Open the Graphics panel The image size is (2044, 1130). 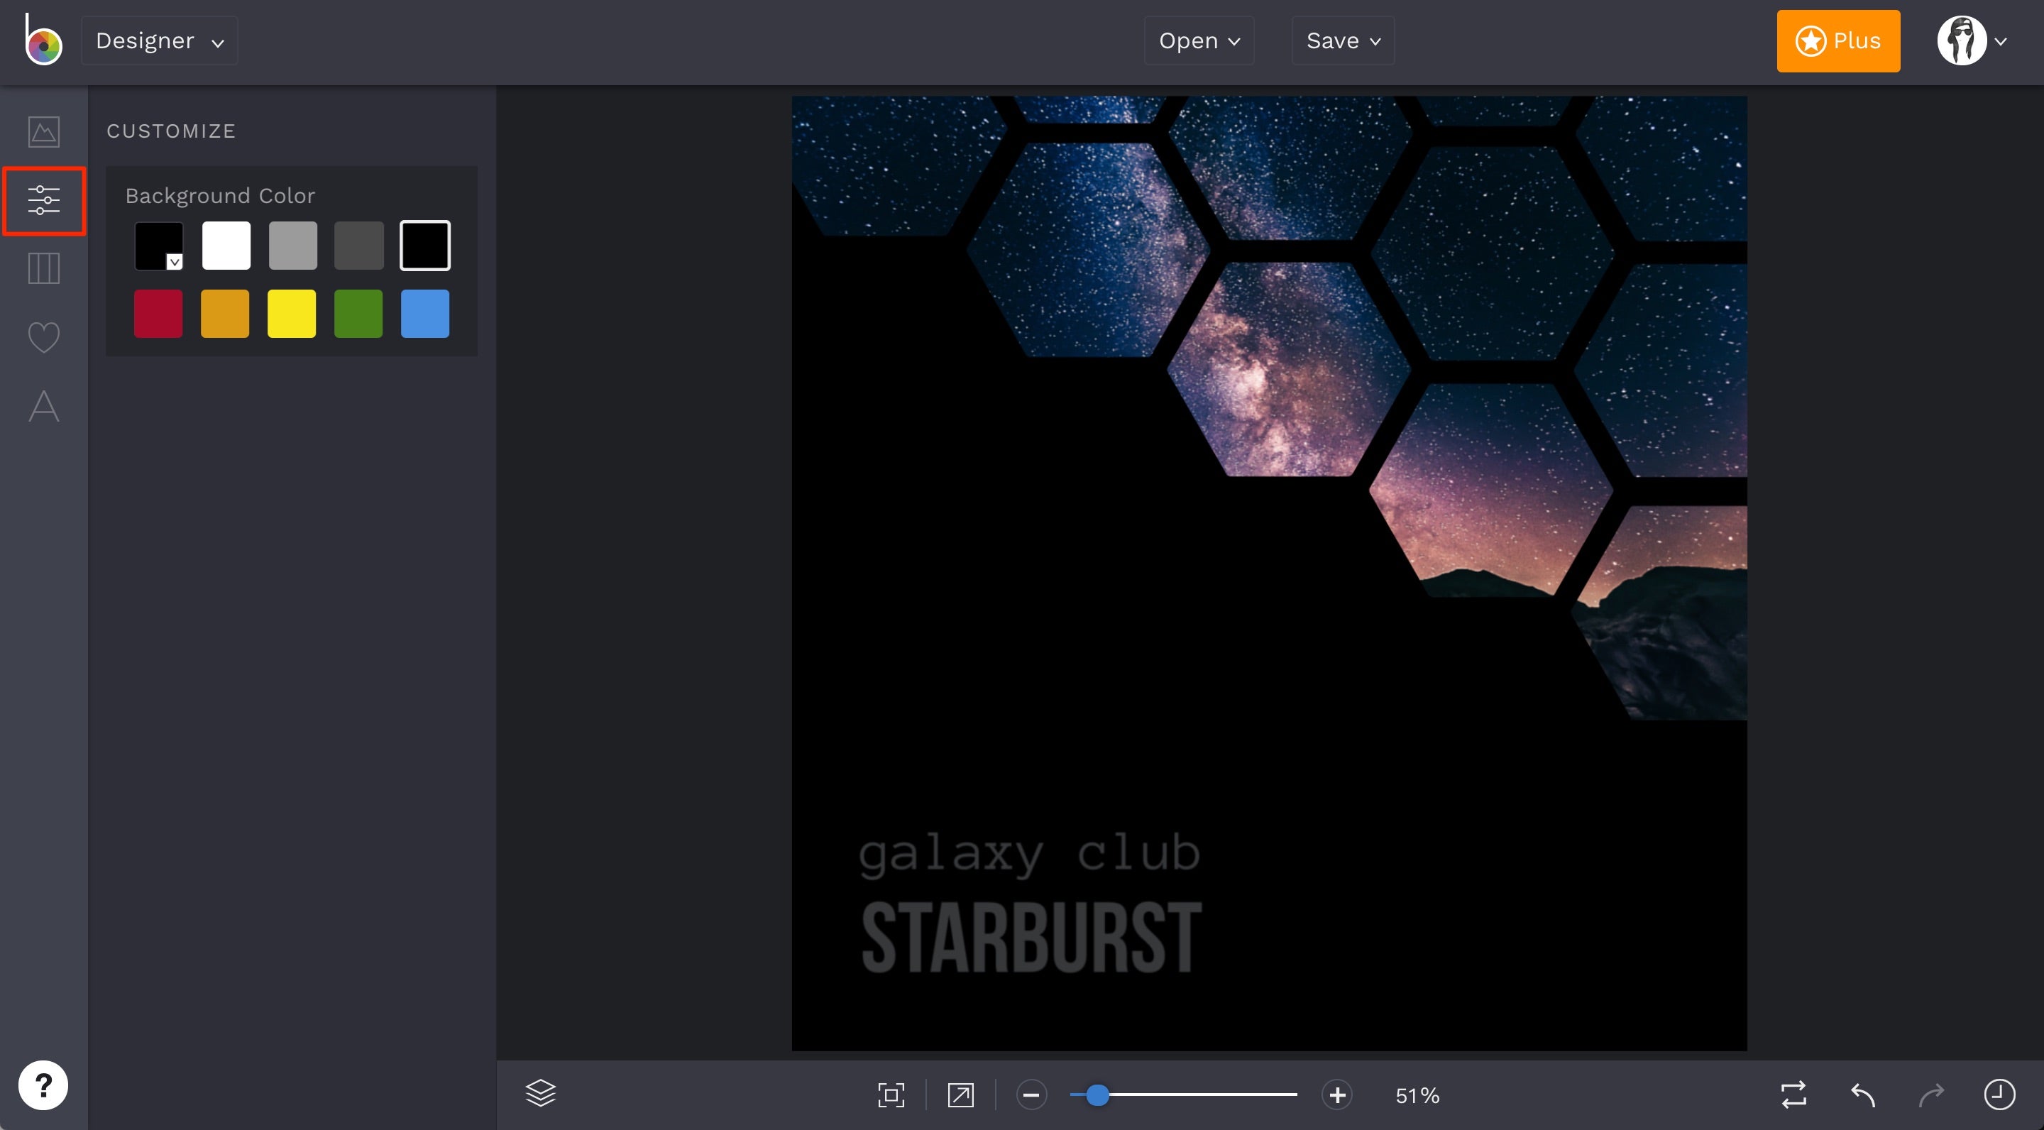(x=43, y=336)
